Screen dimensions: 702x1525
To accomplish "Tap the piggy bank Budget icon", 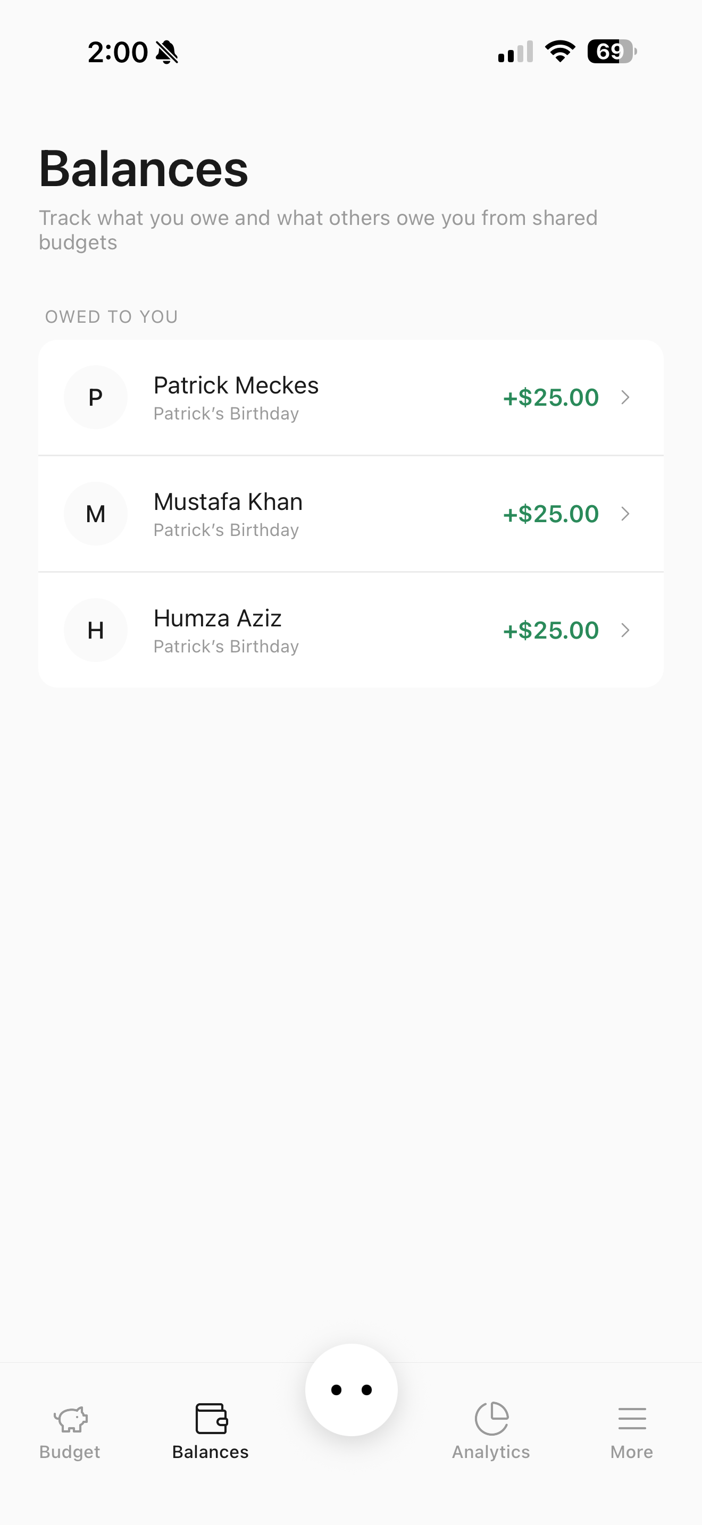I will click(x=70, y=1419).
